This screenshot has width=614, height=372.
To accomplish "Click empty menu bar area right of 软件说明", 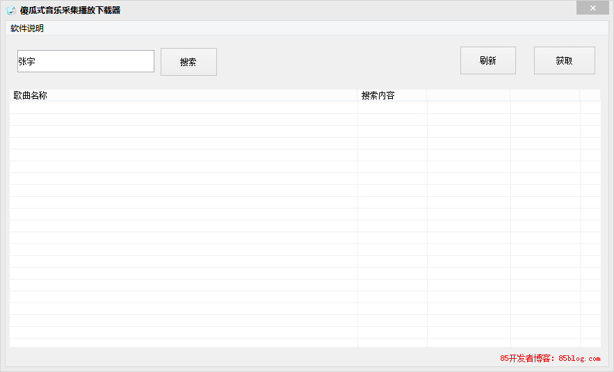I will pos(313,29).
